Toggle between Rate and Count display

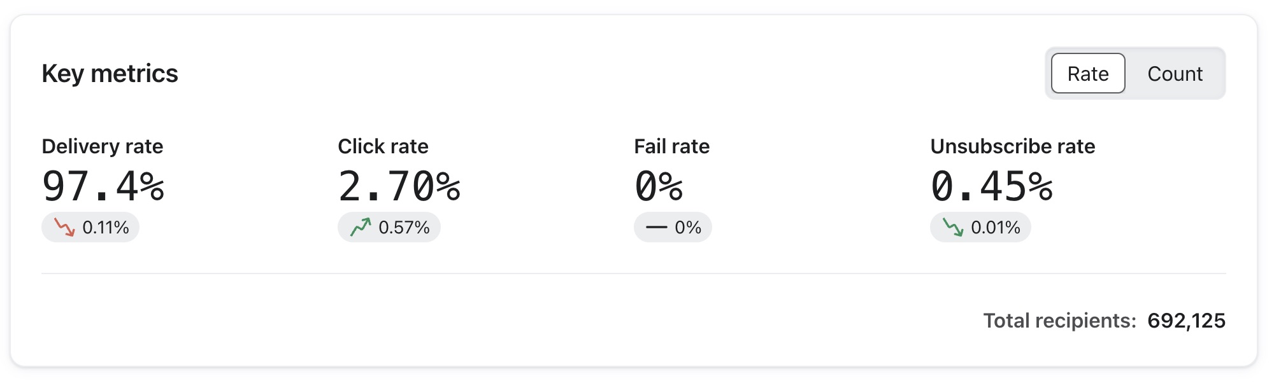(x=1134, y=73)
